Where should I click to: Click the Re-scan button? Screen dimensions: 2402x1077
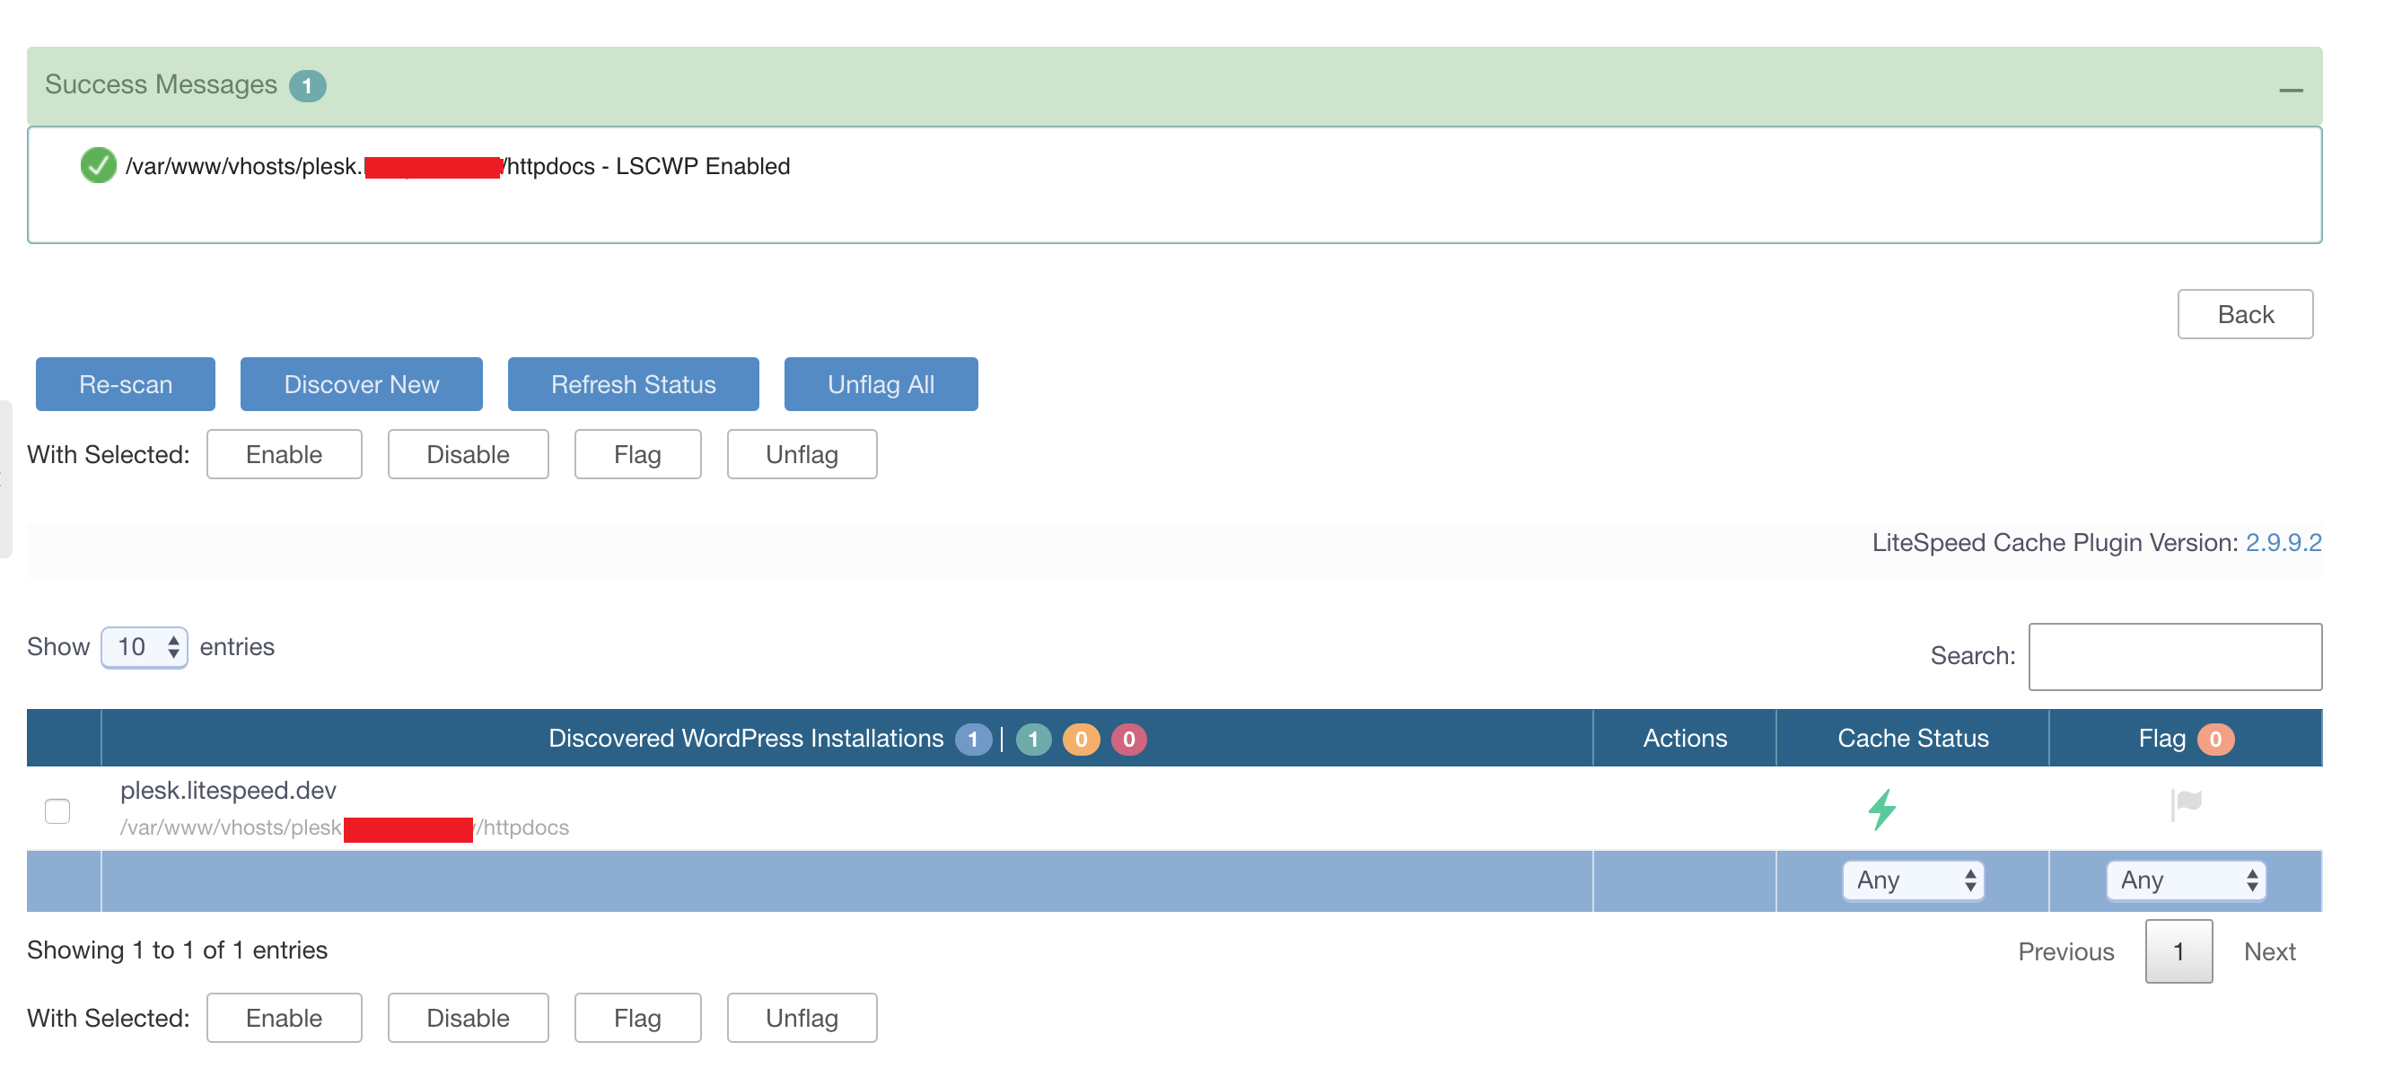125,384
